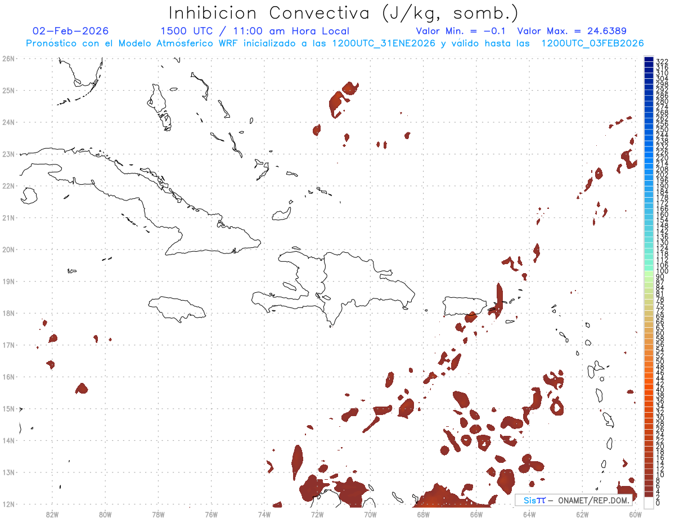
Task: Click the 82W longitude label
Action: [52, 514]
